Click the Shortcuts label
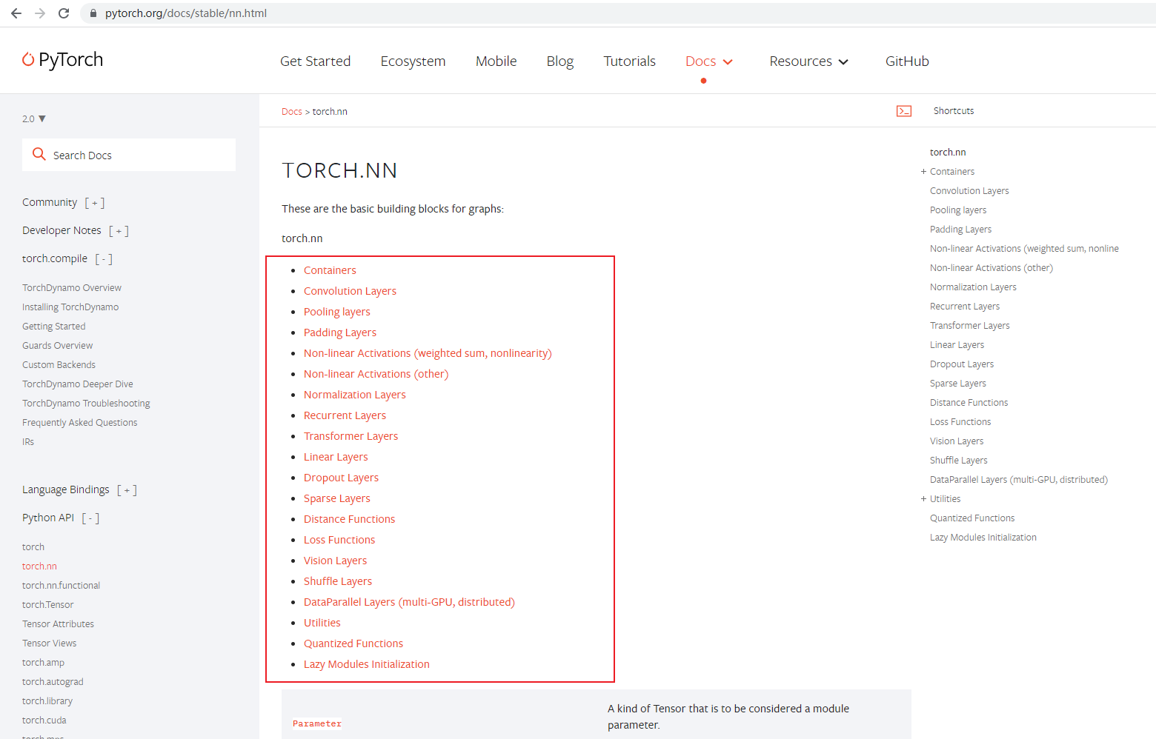 click(x=954, y=111)
